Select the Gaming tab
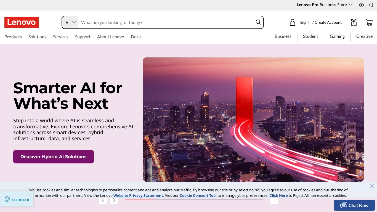 pos(337,36)
